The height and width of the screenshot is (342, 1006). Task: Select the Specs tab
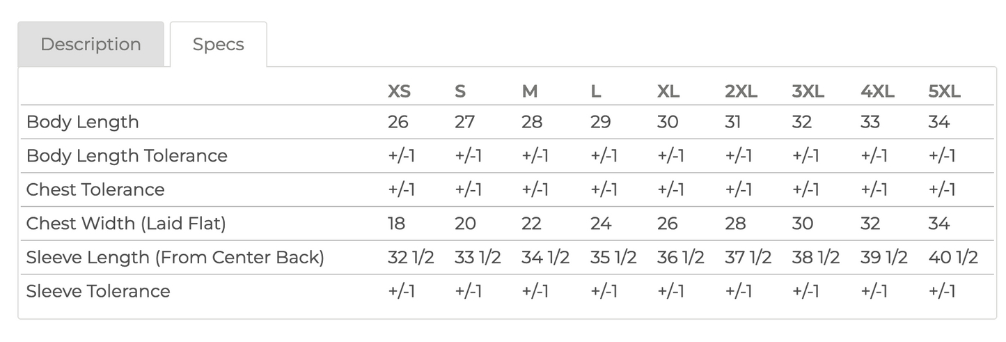(x=218, y=45)
